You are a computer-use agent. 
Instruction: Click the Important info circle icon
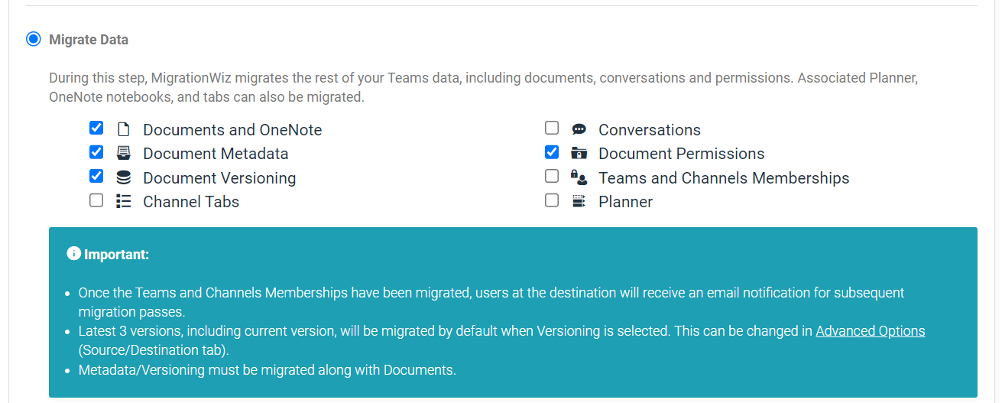[73, 253]
